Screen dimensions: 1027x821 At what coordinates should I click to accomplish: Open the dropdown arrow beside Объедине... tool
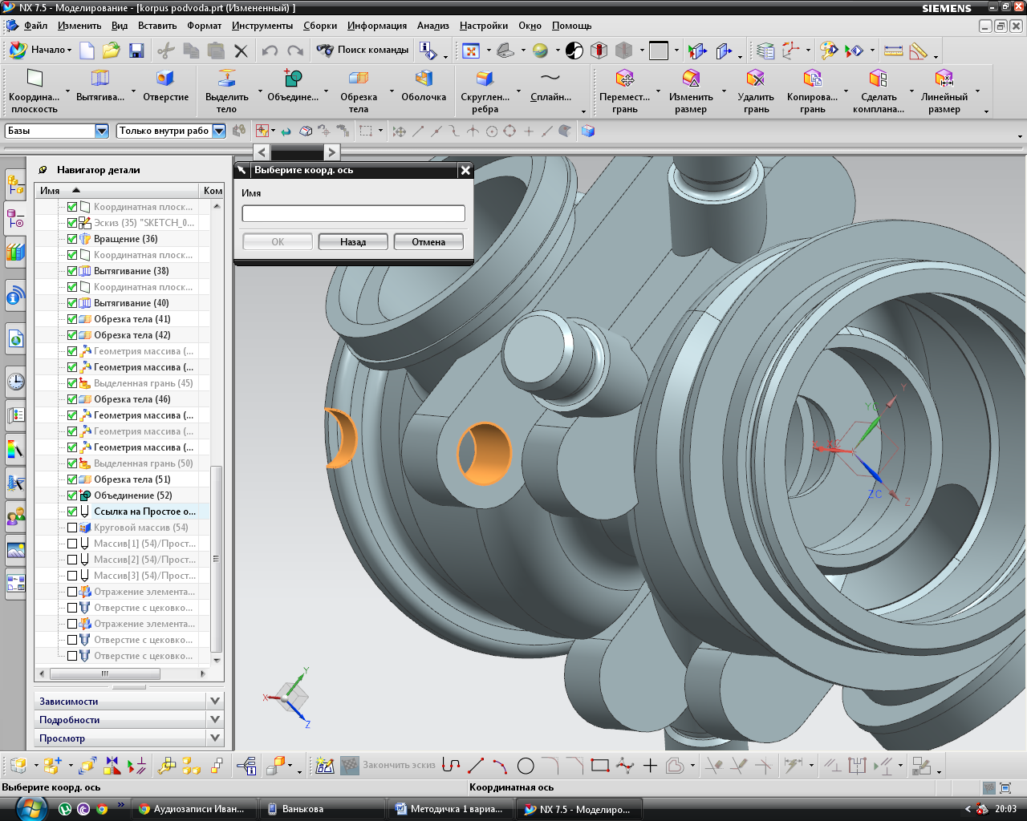[x=326, y=91]
